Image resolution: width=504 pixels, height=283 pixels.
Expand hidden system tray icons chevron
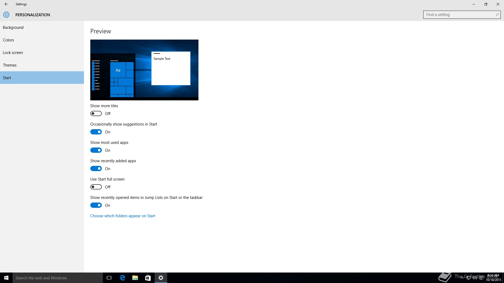coord(462,278)
